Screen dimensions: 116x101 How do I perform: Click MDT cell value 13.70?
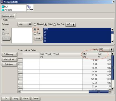click(90, 75)
